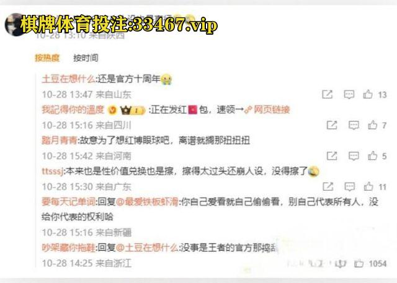Like the post with 1054 likes
The width and height of the screenshot is (397, 283).
point(359,264)
